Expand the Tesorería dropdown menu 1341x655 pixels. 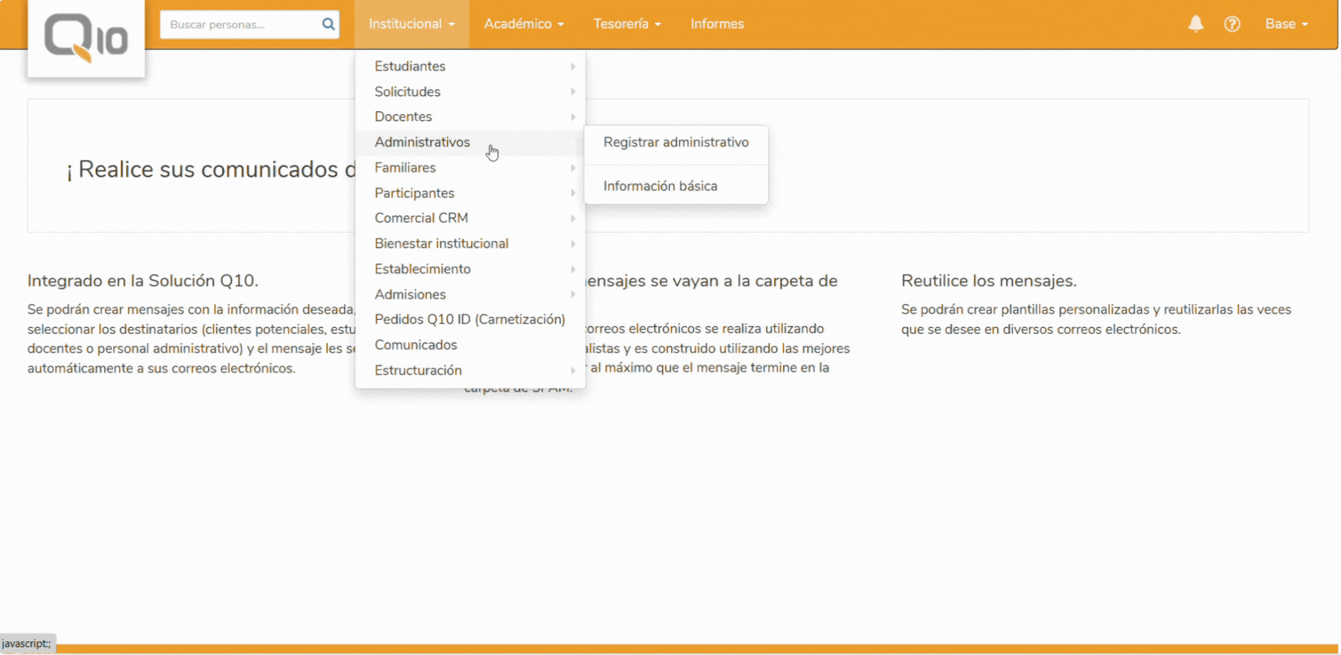627,24
